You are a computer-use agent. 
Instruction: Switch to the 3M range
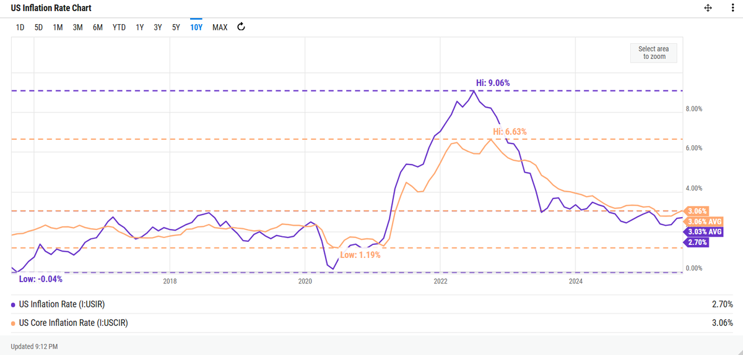pyautogui.click(x=77, y=27)
